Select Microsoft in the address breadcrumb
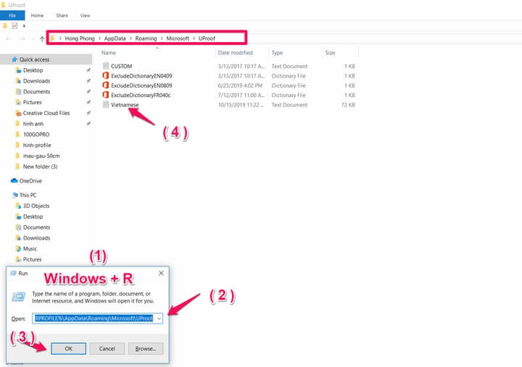Screen dimensions: 522x367 178,38
